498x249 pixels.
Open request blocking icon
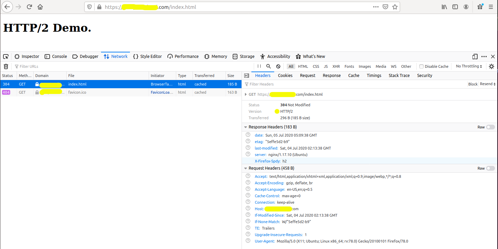click(278, 66)
